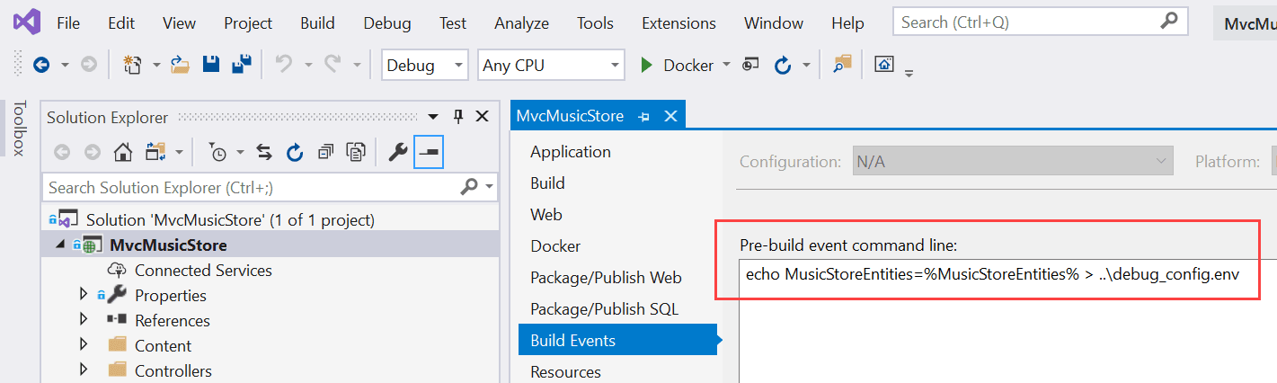Click the Save All icon
The height and width of the screenshot is (383, 1277).
pos(241,65)
